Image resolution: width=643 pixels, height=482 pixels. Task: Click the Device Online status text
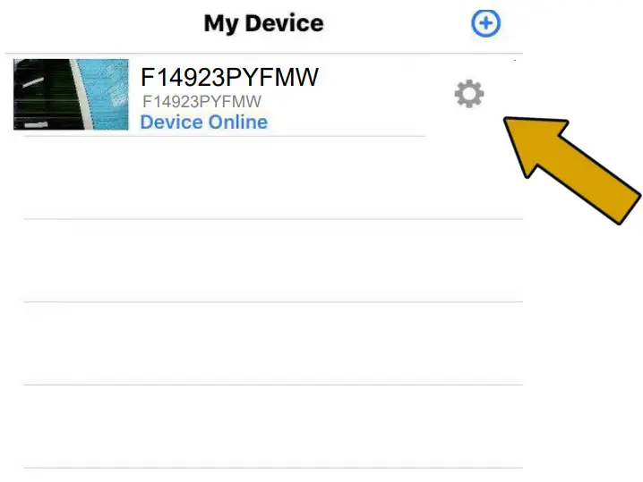click(x=204, y=122)
